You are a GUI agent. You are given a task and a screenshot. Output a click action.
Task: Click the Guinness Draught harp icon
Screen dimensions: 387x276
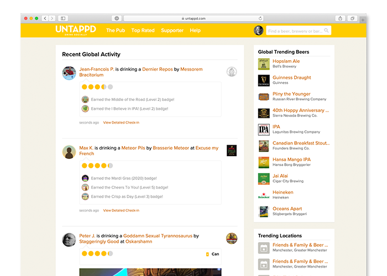[264, 81]
